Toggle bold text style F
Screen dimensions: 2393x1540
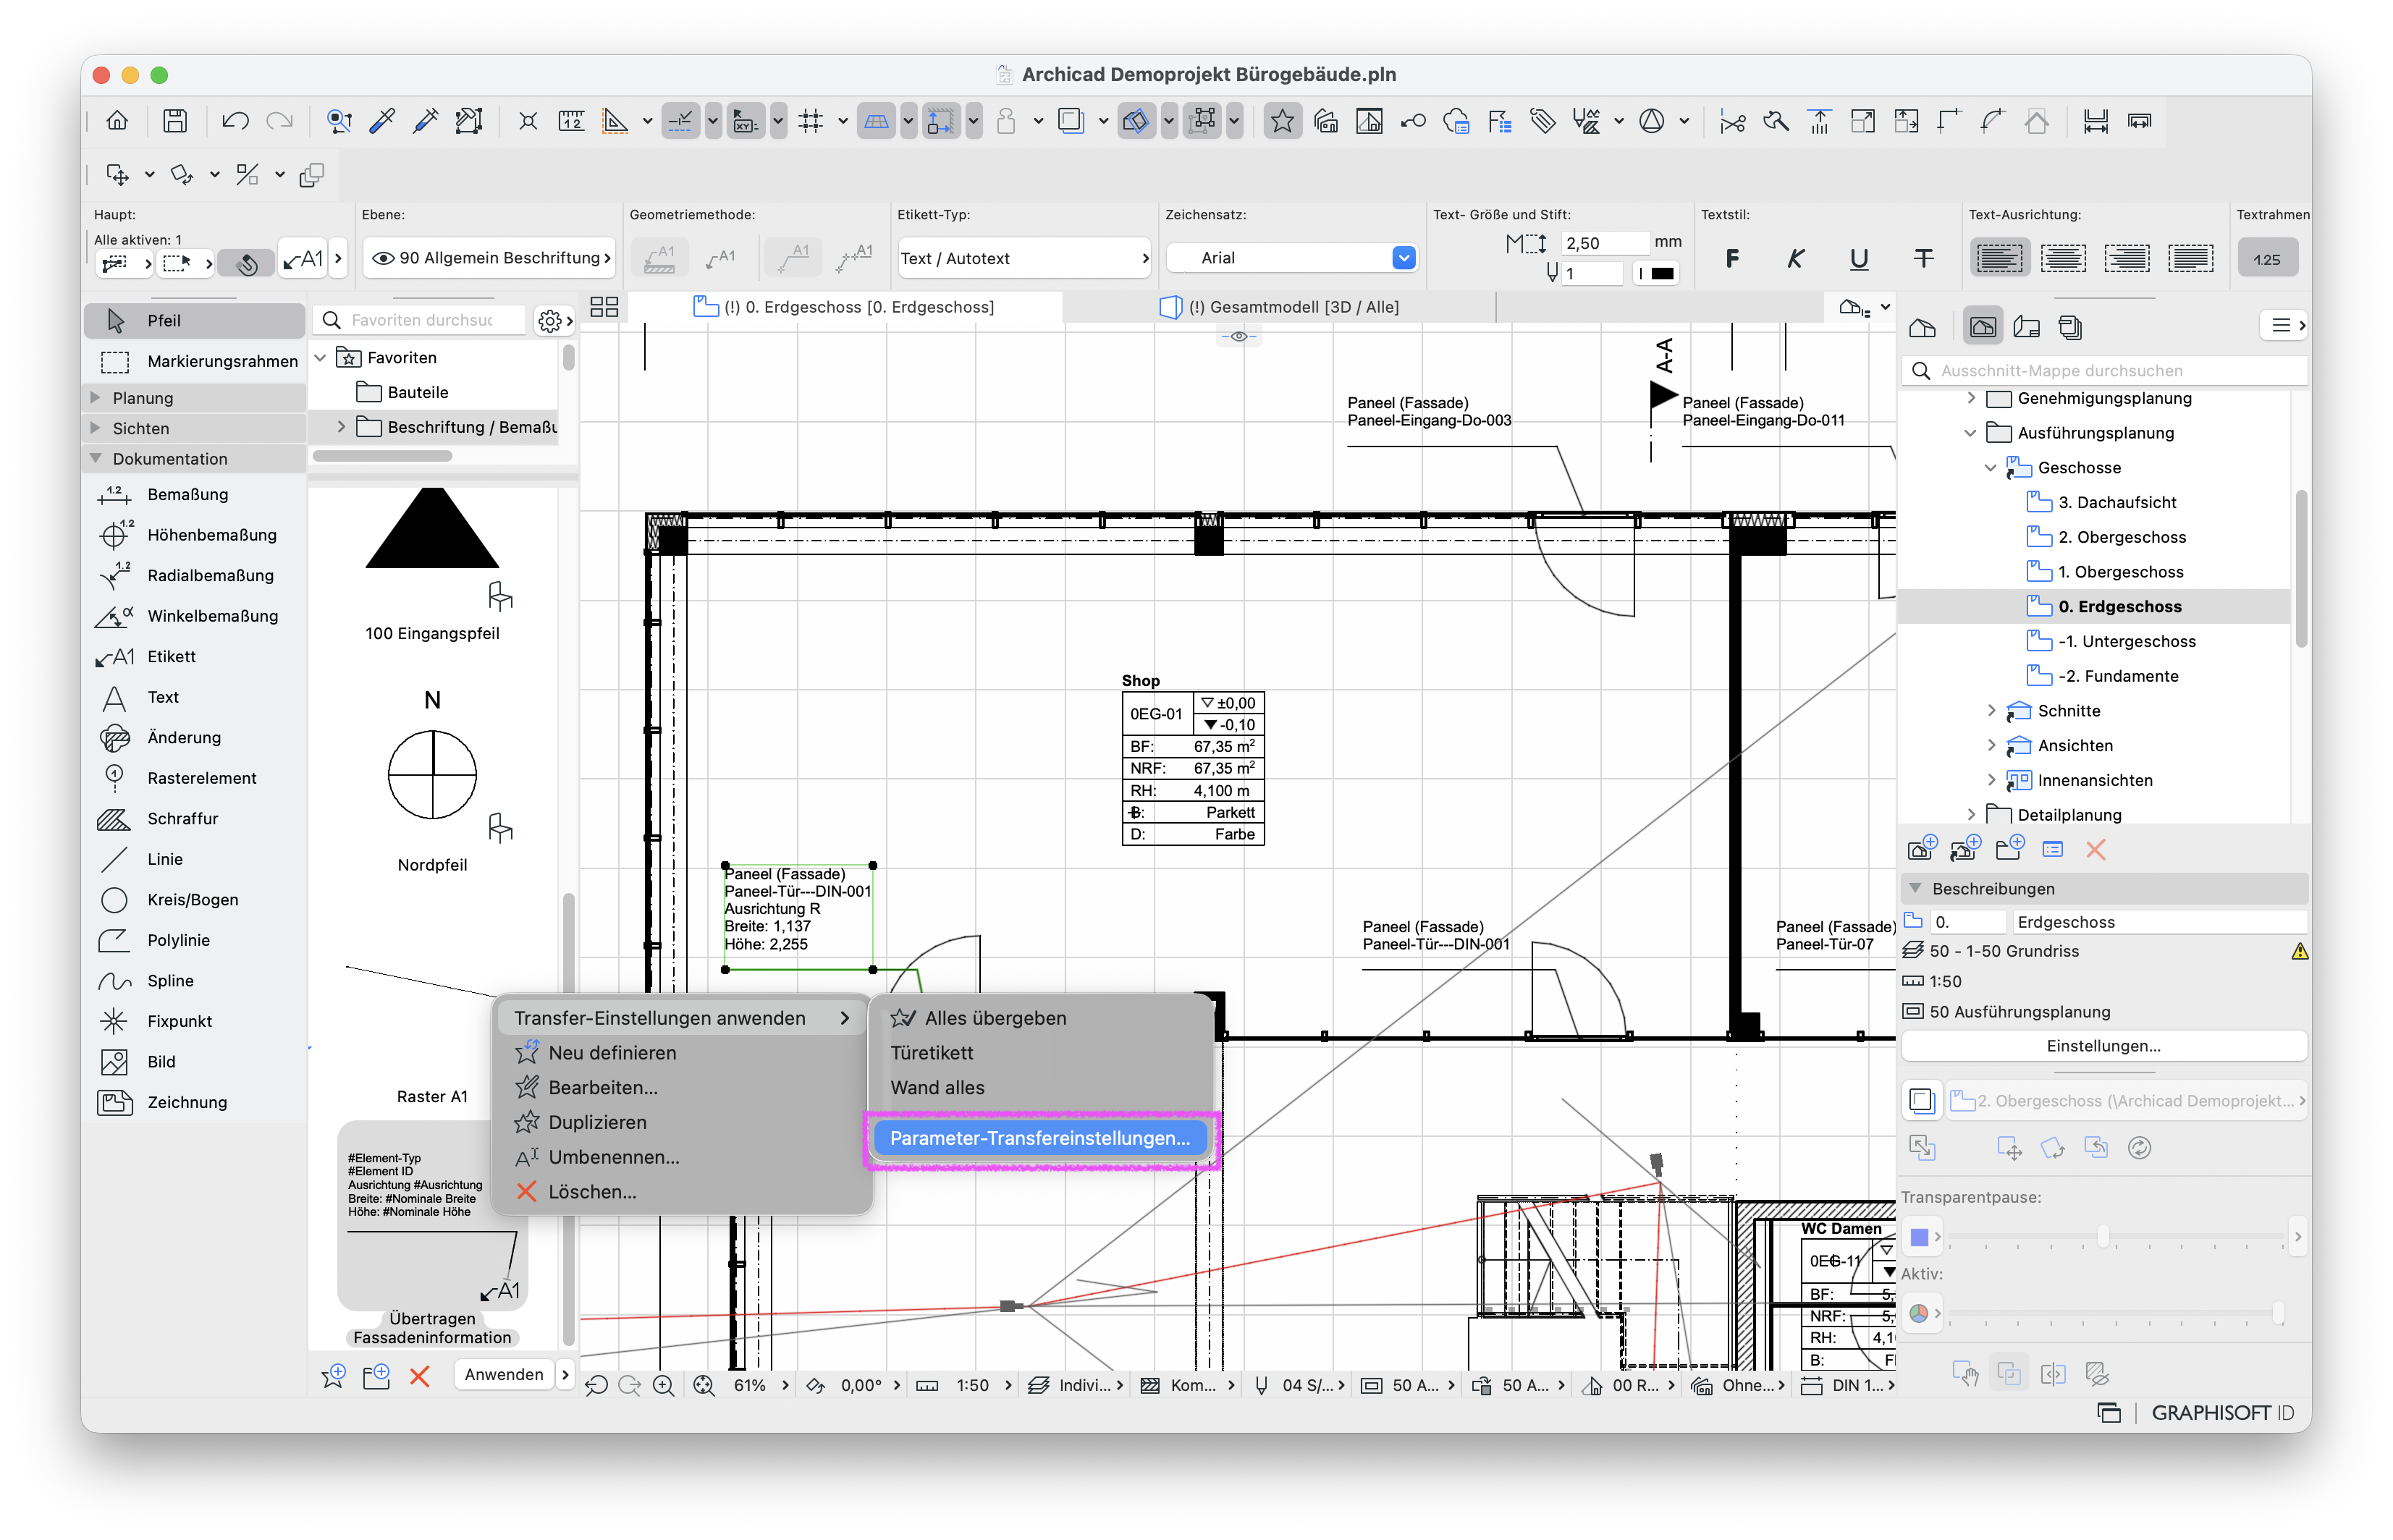(x=1732, y=258)
